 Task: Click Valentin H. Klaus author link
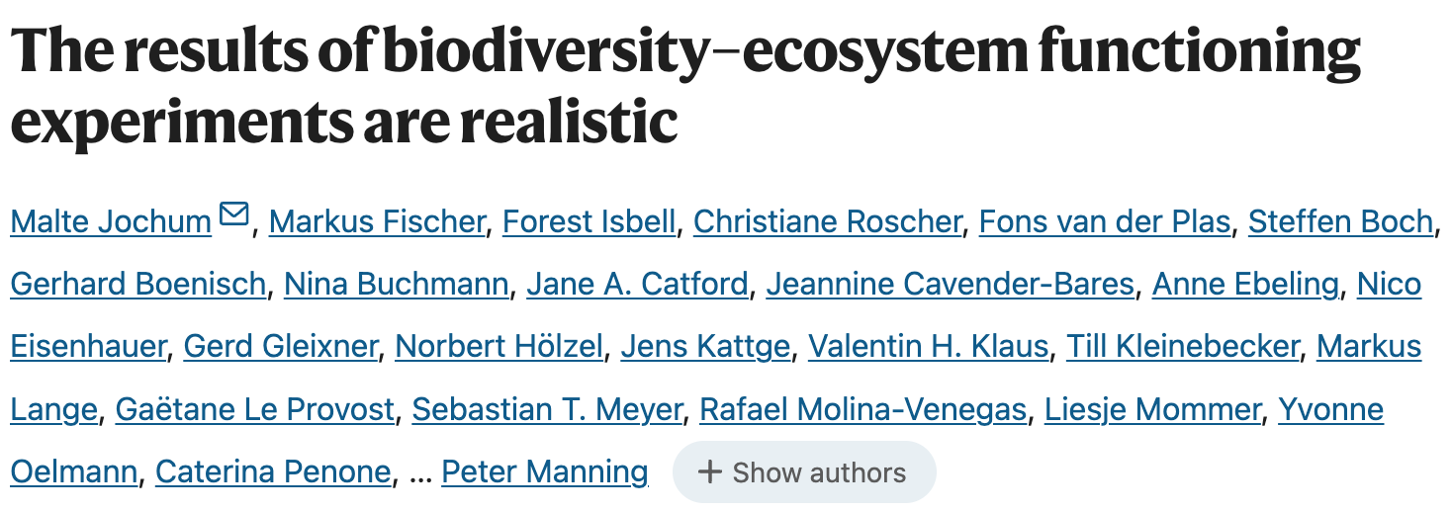coord(928,347)
